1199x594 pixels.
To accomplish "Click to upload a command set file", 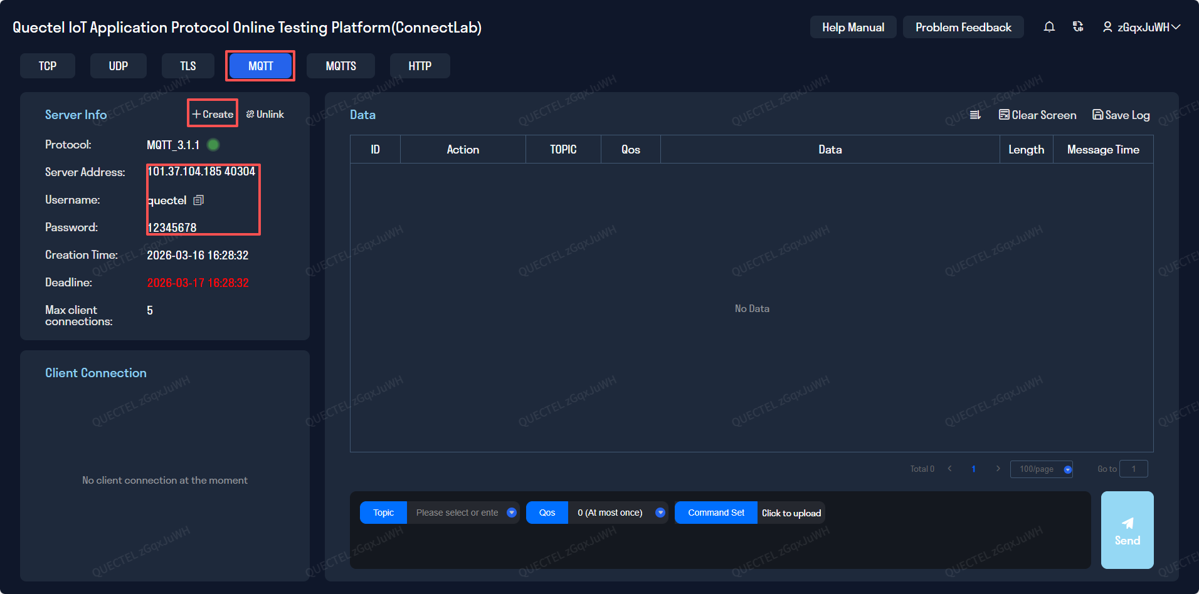I will [791, 513].
